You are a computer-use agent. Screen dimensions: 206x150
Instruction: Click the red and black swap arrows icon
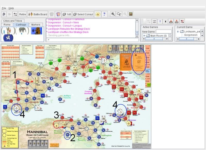182,21
